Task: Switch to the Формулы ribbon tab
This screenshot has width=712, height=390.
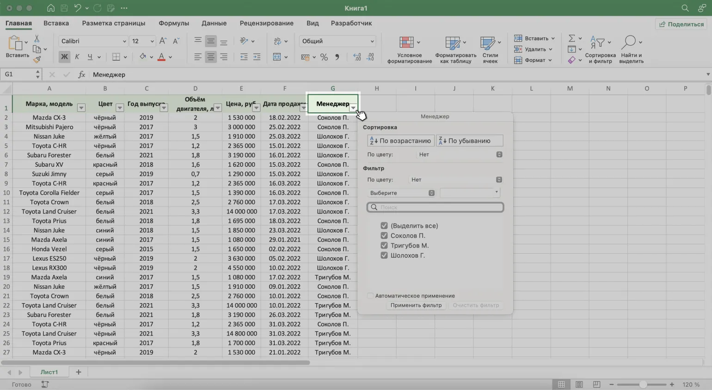Action: tap(173, 23)
